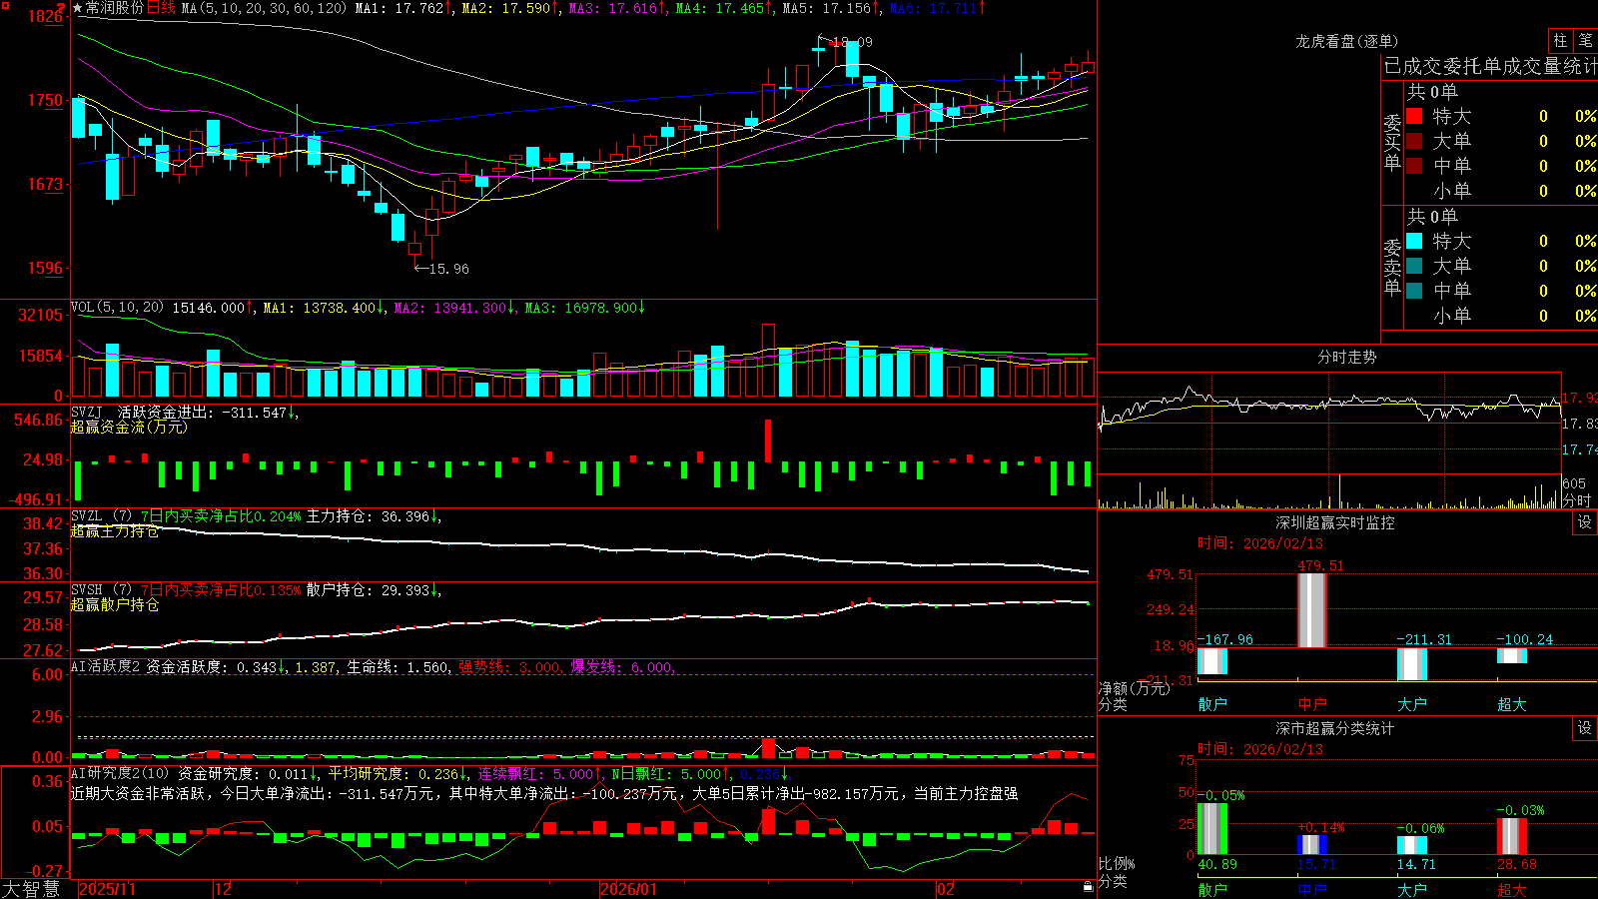Click the 已成交委托单成交量统计 header
This screenshot has height=899, width=1598.
pyautogui.click(x=1490, y=66)
